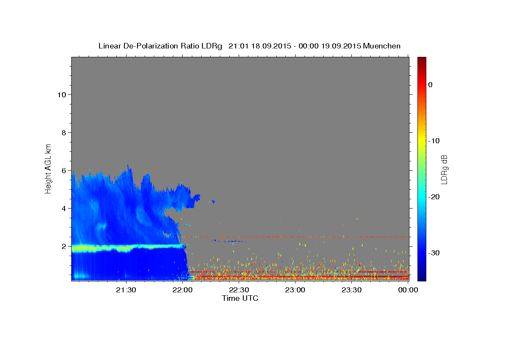
Task: Click the 21:30 time tick label
Action: [126, 290]
